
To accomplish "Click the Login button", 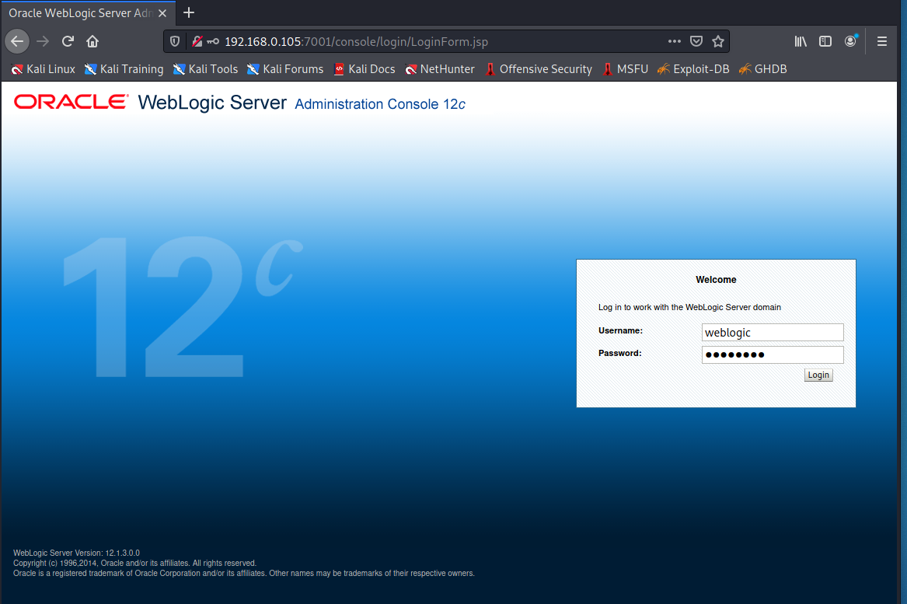I will pos(818,375).
